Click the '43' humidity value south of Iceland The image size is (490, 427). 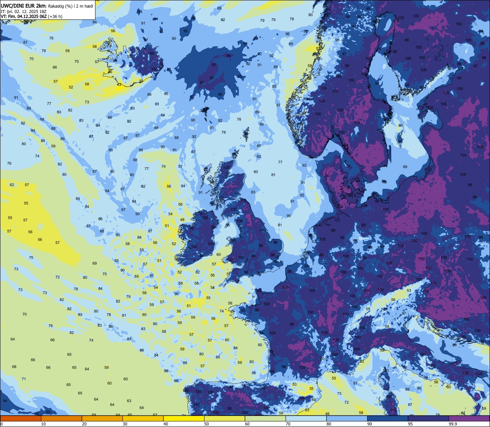[119, 85]
